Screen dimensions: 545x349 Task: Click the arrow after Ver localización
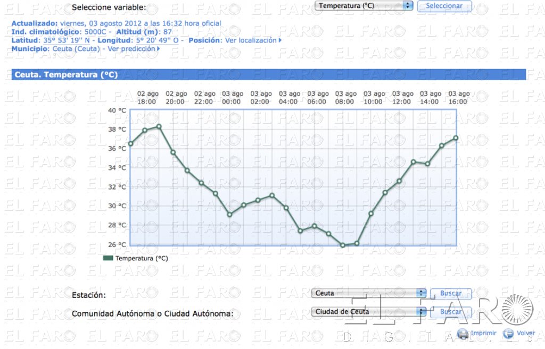(x=280, y=40)
